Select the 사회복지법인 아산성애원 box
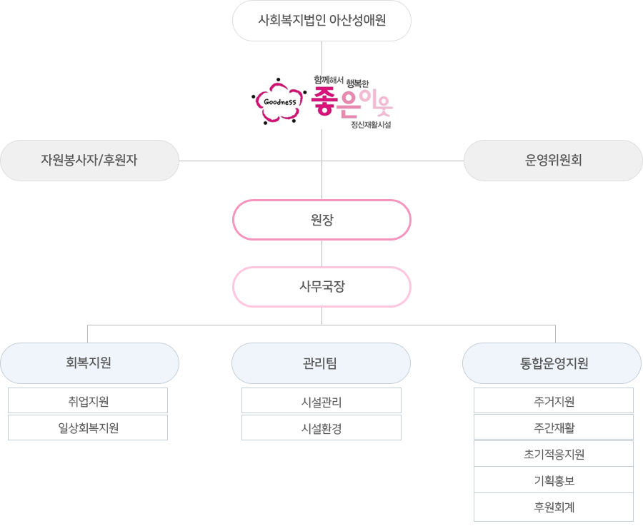This screenshot has width=643, height=526. pos(322,21)
